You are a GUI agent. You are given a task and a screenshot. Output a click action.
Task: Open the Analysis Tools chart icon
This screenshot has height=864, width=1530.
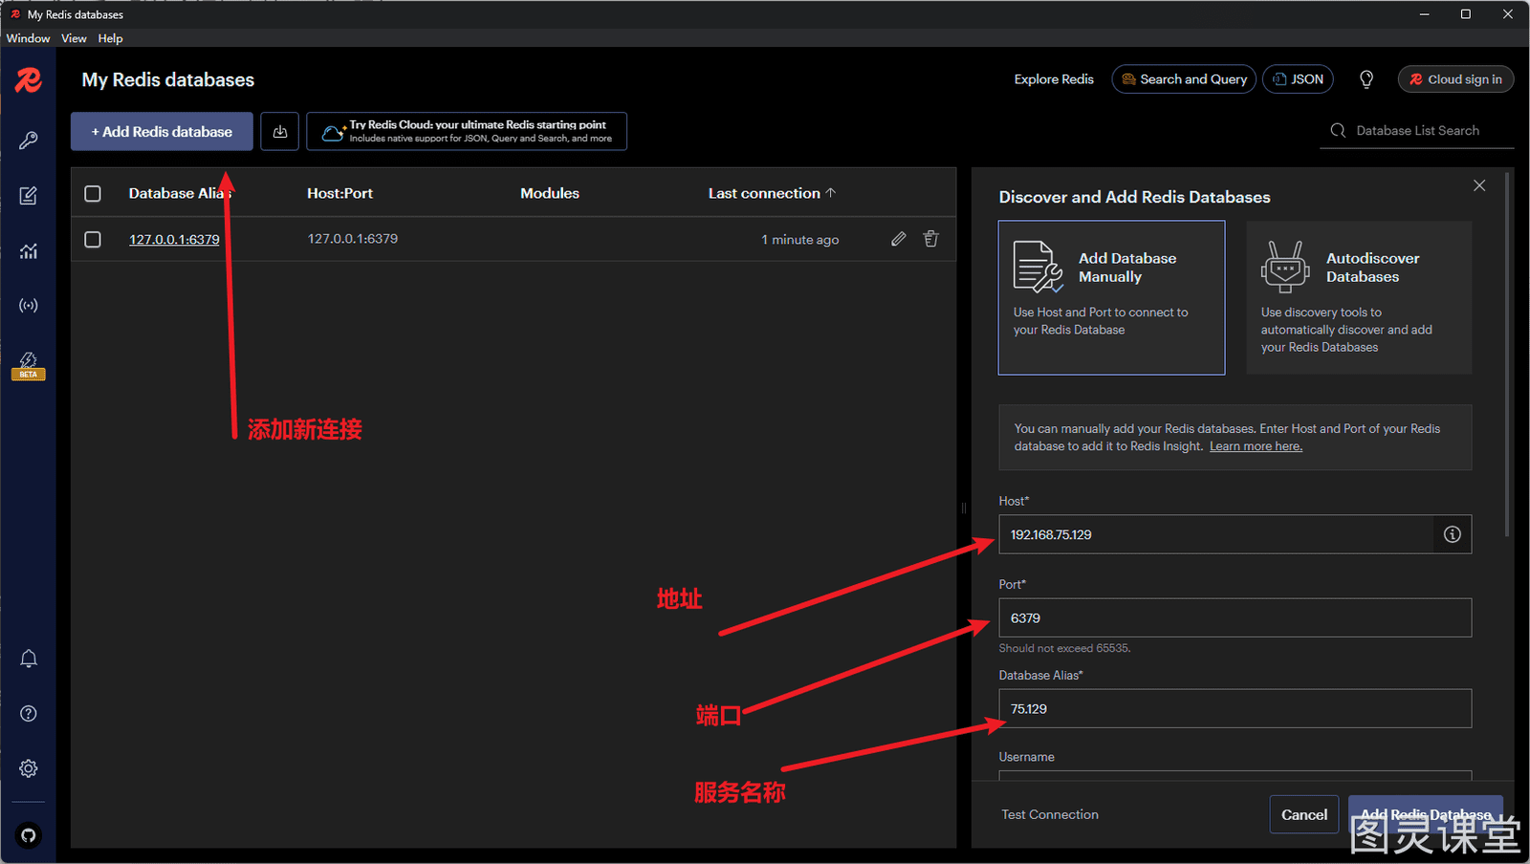(29, 250)
